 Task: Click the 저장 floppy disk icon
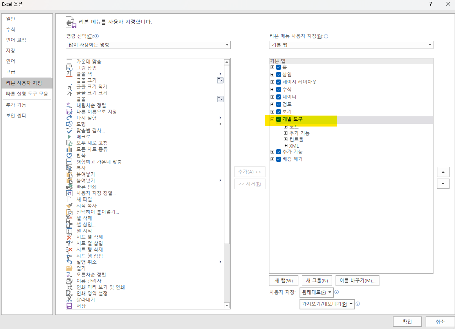[x=69, y=306]
